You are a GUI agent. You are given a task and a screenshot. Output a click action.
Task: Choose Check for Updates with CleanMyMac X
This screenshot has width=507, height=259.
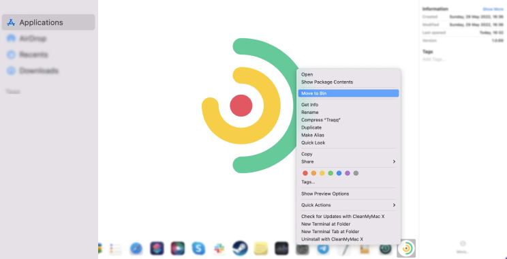coord(348,216)
